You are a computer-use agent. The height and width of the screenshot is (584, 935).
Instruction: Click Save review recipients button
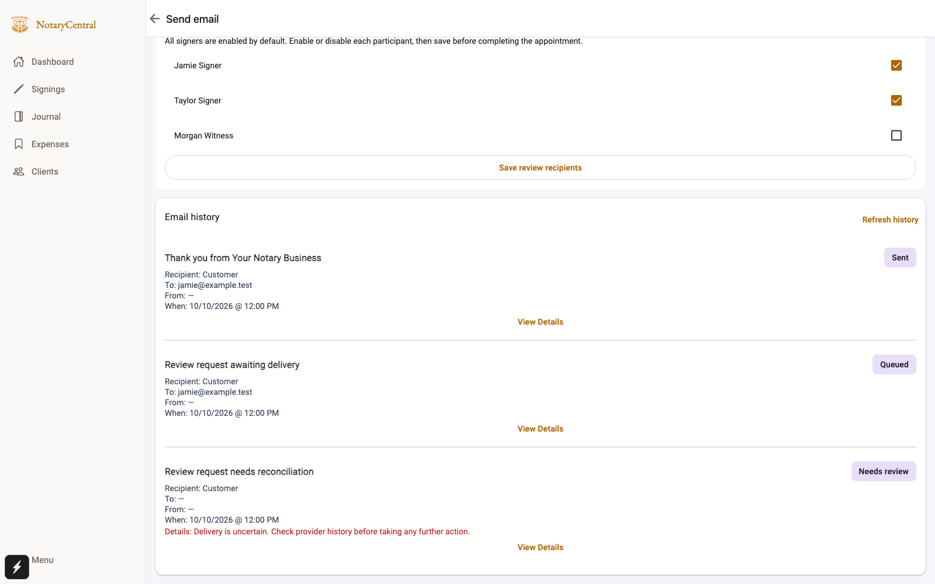(541, 168)
